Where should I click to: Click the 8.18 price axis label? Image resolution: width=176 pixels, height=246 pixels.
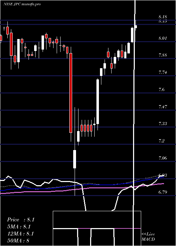click(163, 17)
